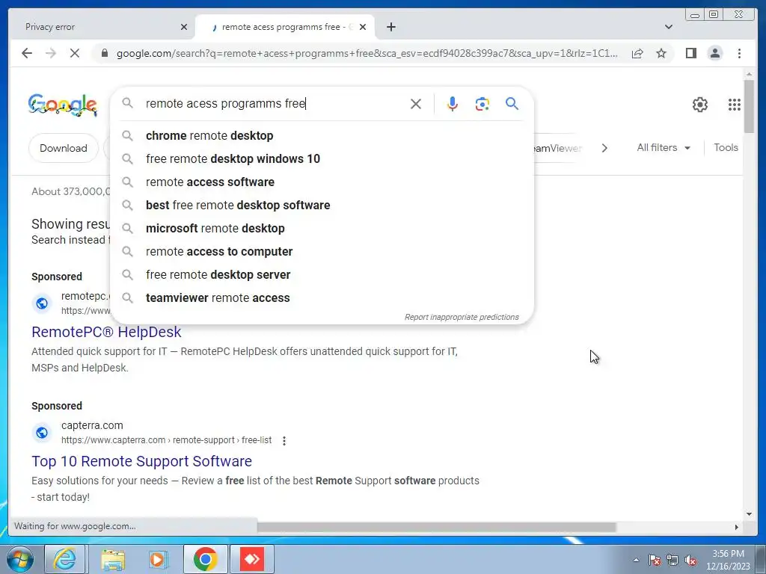
Task: Open the Chrome profile menu
Action: pyautogui.click(x=714, y=53)
